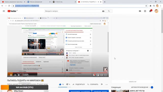
Task: Skip to the next video
Action: (15, 75)
